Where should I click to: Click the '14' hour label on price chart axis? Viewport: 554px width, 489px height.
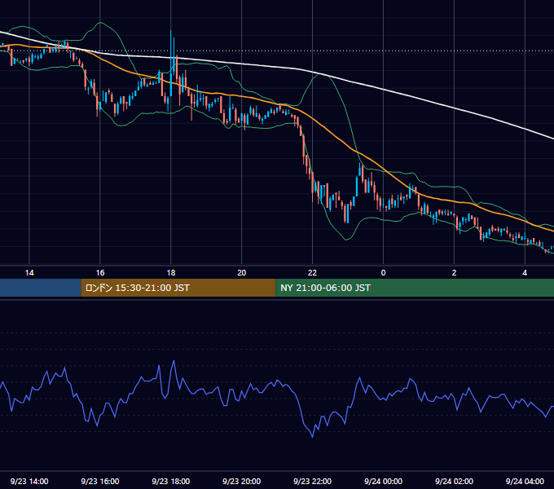point(29,272)
